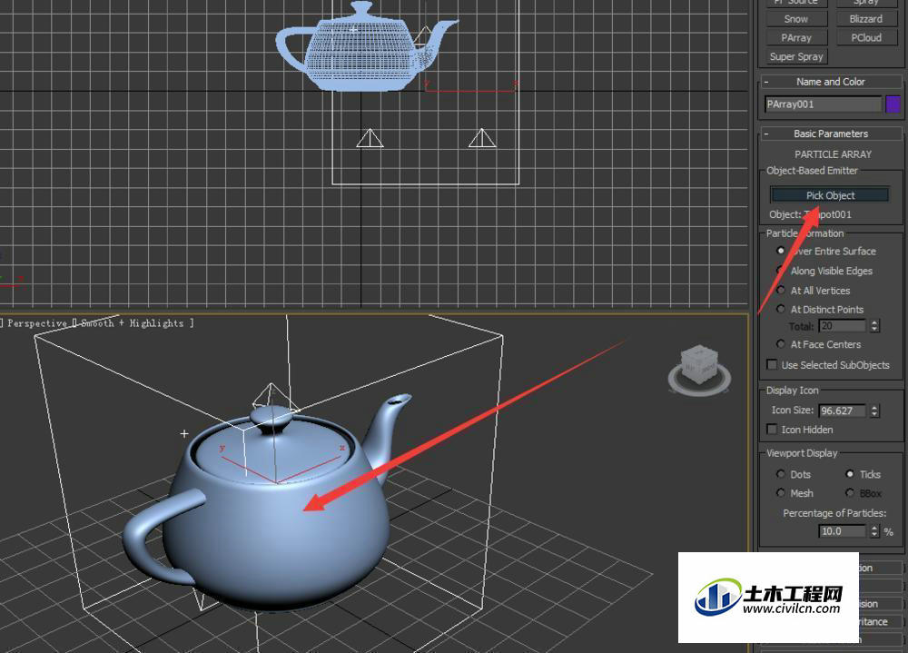Click the Object: Teapot001 label text
The height and width of the screenshot is (653, 908).
[810, 214]
